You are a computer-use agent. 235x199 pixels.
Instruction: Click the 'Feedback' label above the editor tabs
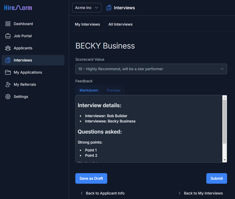click(84, 81)
